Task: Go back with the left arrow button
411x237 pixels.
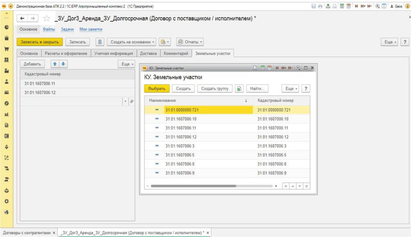Action: 22,18
